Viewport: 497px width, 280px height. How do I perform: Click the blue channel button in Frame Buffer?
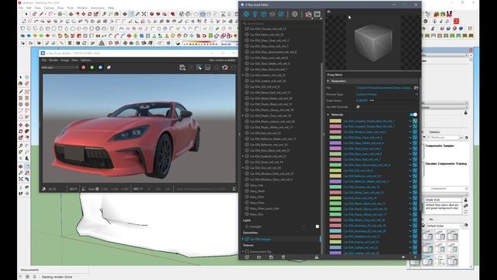click(100, 68)
